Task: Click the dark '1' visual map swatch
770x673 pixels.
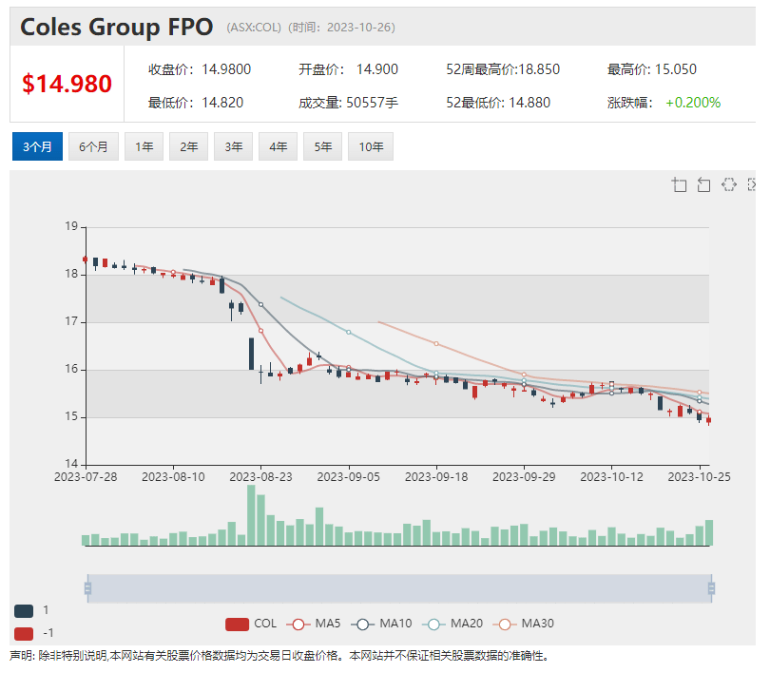Action: tap(24, 610)
